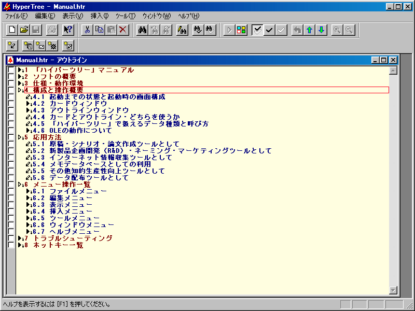Click the black binoculars Find icon
This screenshot has height=311, width=415.
tap(142, 30)
